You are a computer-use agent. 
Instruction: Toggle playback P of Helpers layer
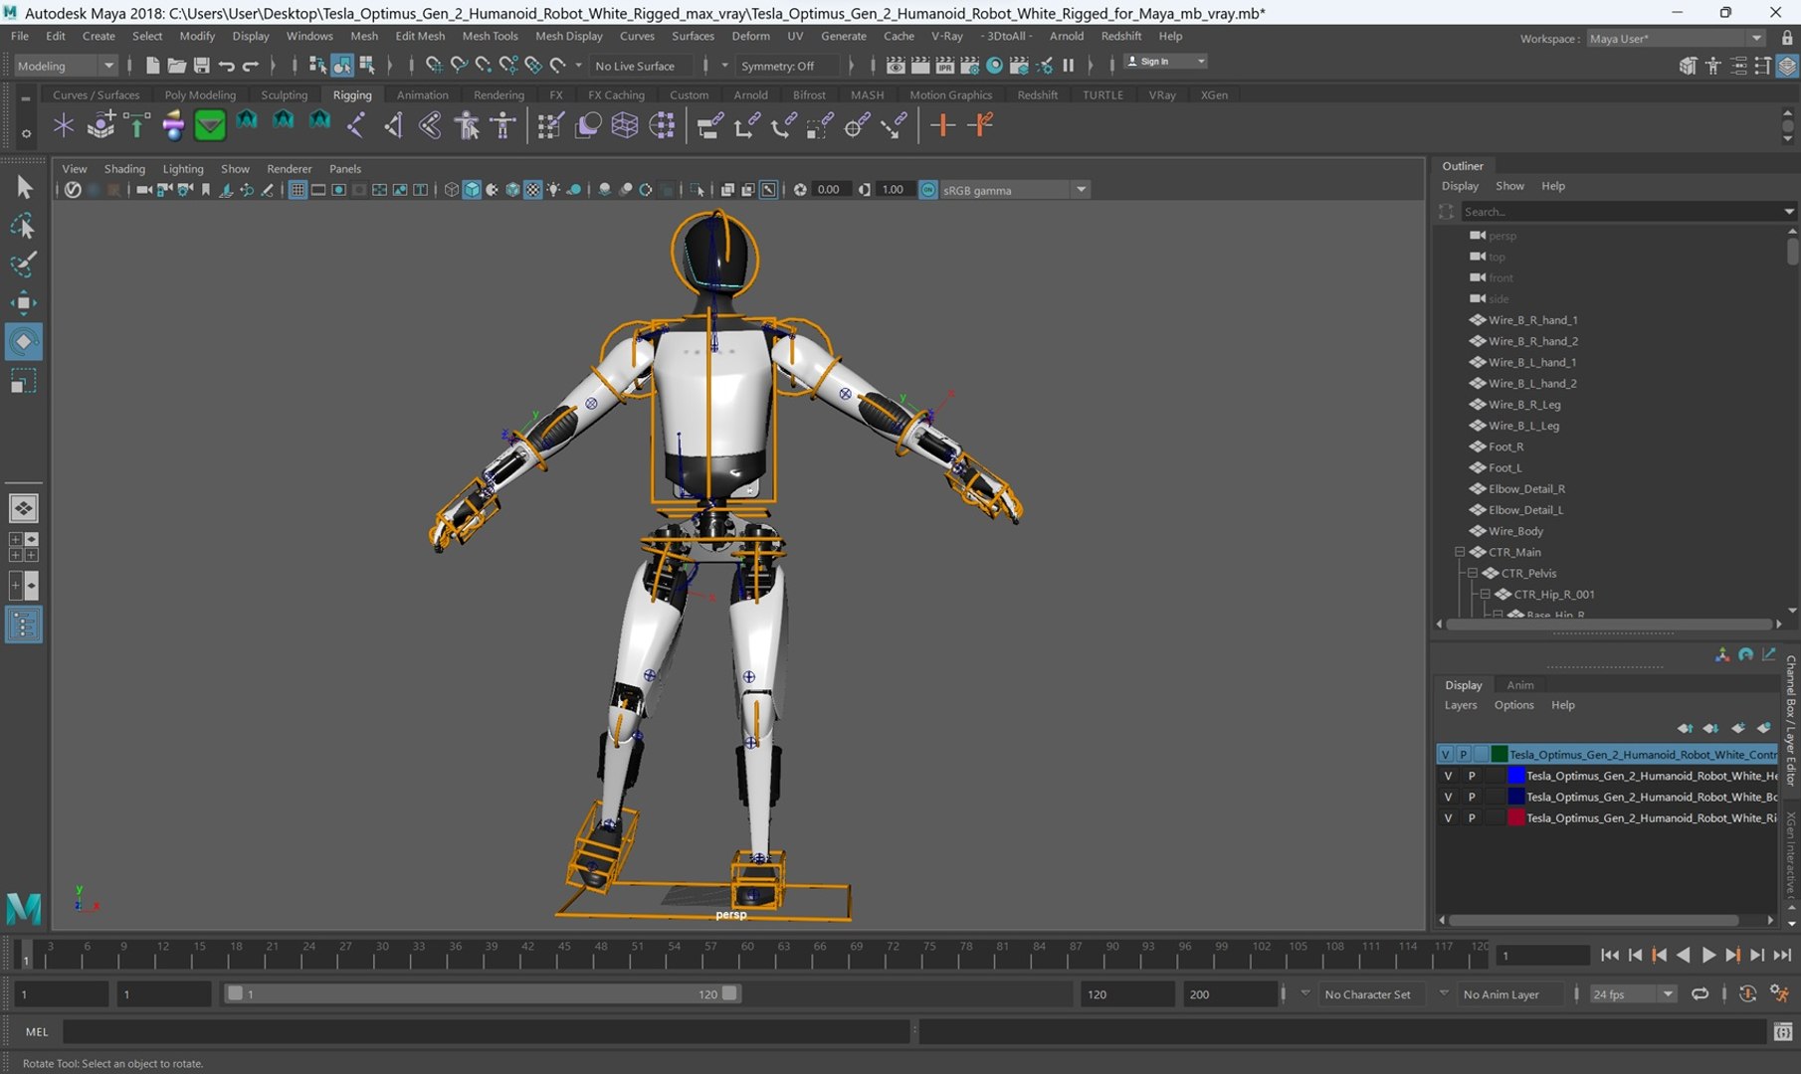1472,776
